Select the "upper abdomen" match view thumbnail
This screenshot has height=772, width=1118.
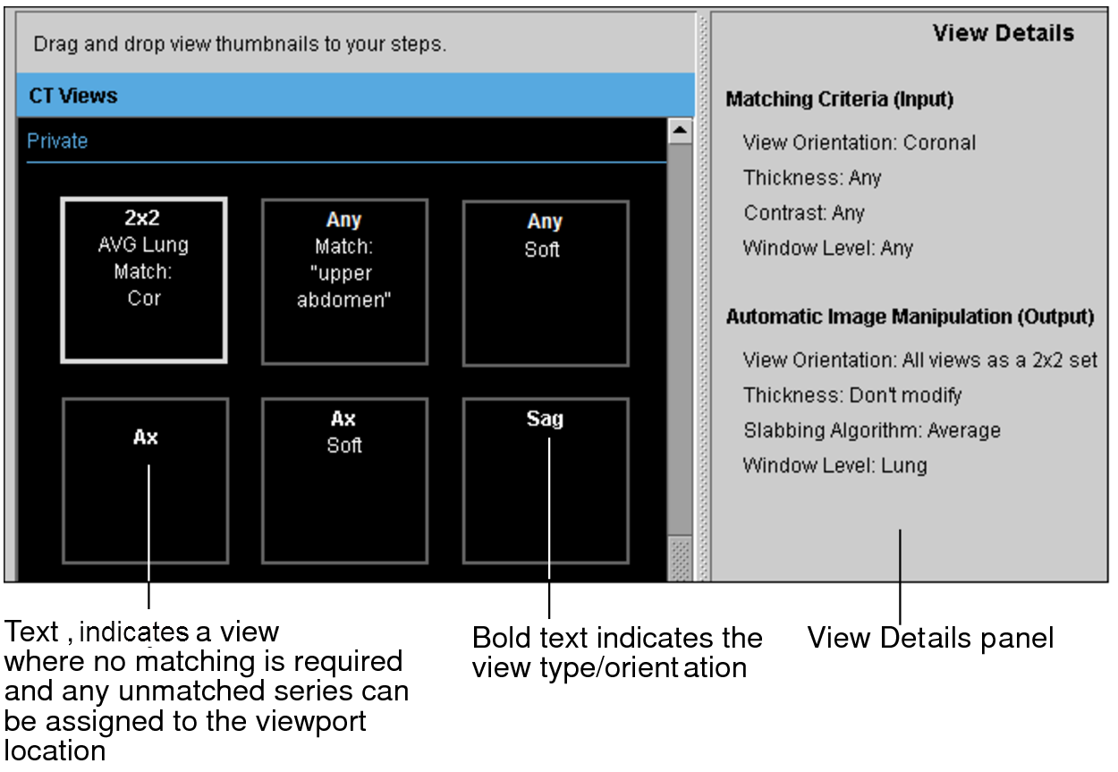[x=344, y=282]
